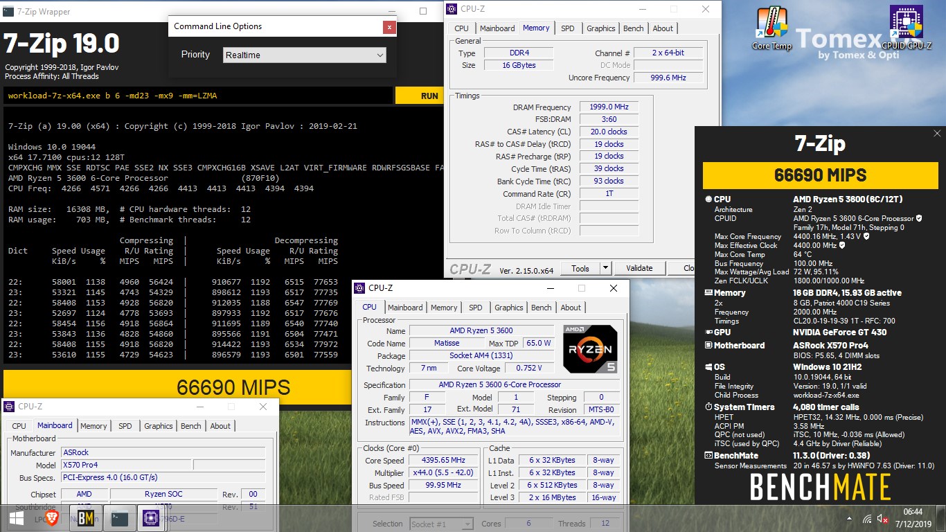Click CPU-Z Memory window title icon
The image size is (946, 532).
pos(452,9)
